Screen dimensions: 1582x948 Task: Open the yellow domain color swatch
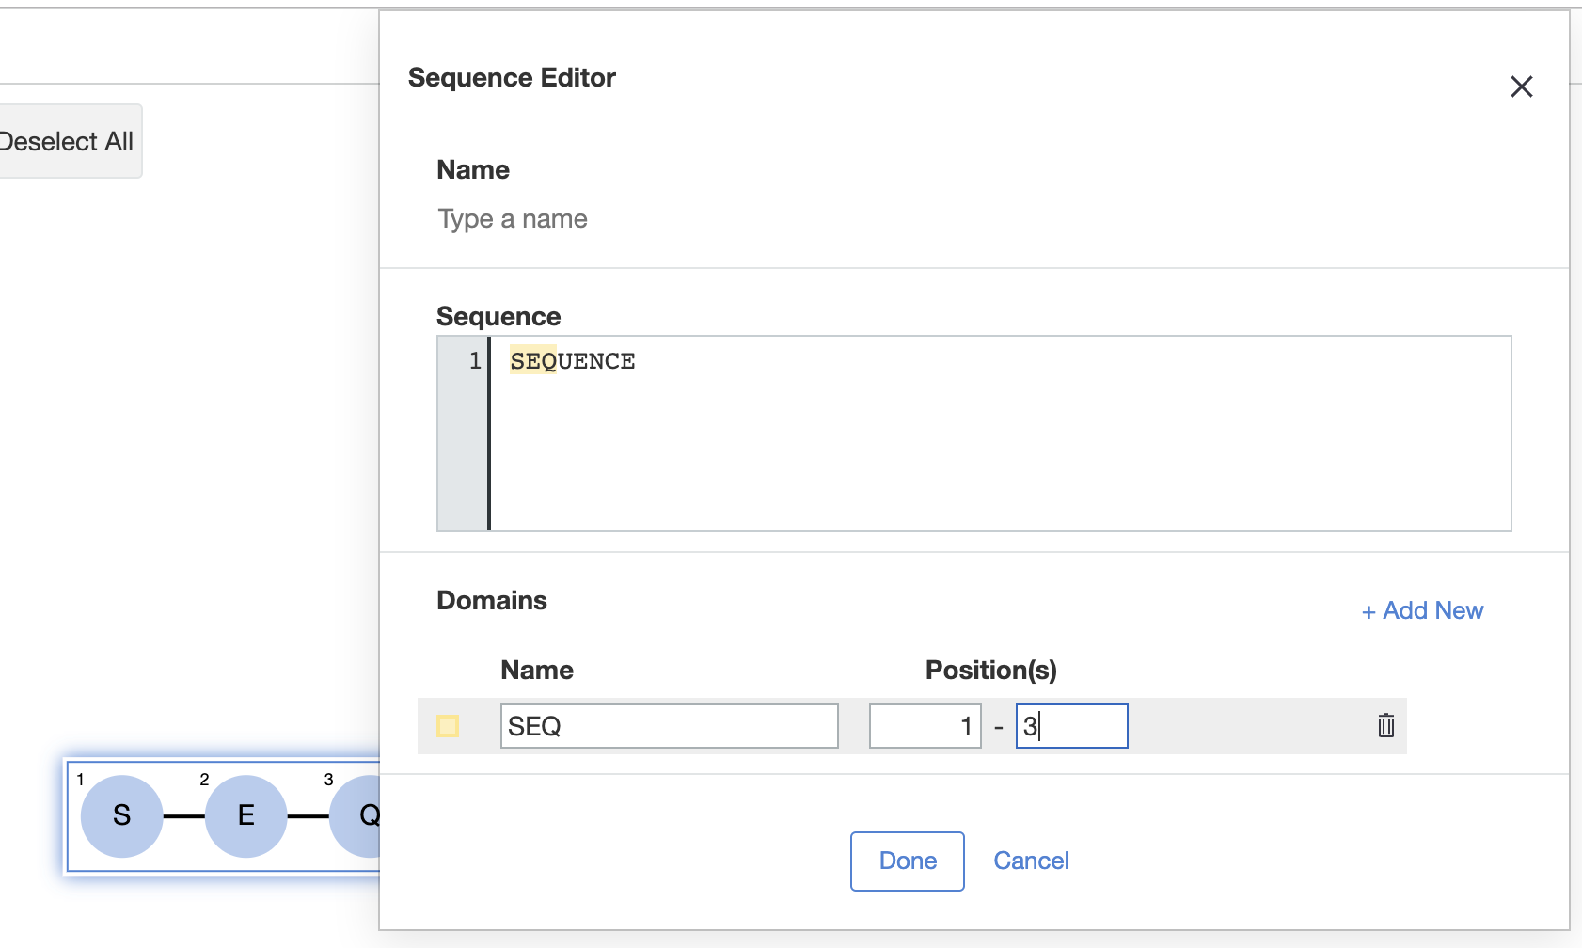[448, 726]
